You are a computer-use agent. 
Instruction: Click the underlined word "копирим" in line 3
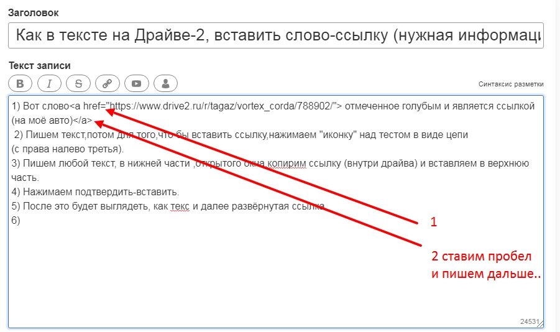click(x=287, y=164)
